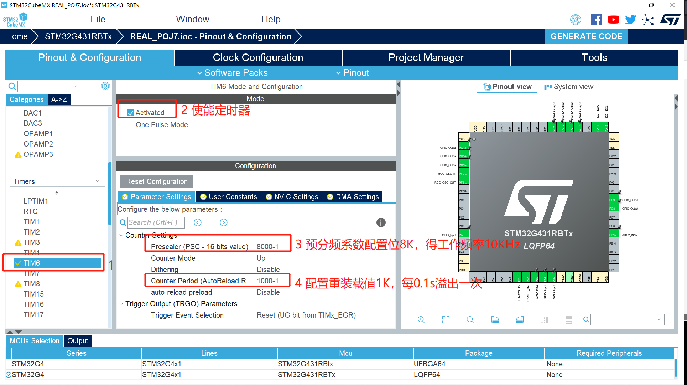
Task: Open the pin search combo box
Action: (x=627, y=320)
